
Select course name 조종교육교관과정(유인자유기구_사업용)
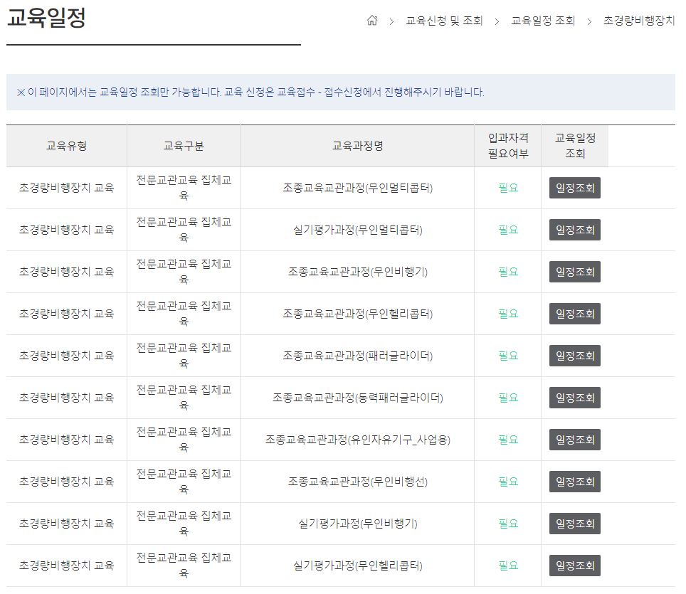coord(357,440)
